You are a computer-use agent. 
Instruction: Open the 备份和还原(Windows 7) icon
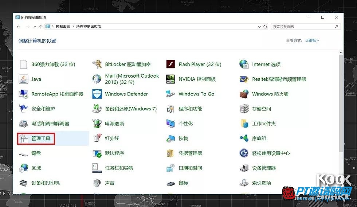tap(97, 109)
